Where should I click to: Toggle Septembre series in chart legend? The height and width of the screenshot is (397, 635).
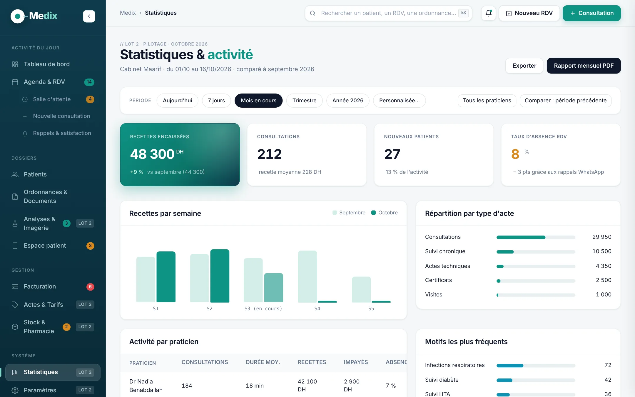pyautogui.click(x=349, y=213)
